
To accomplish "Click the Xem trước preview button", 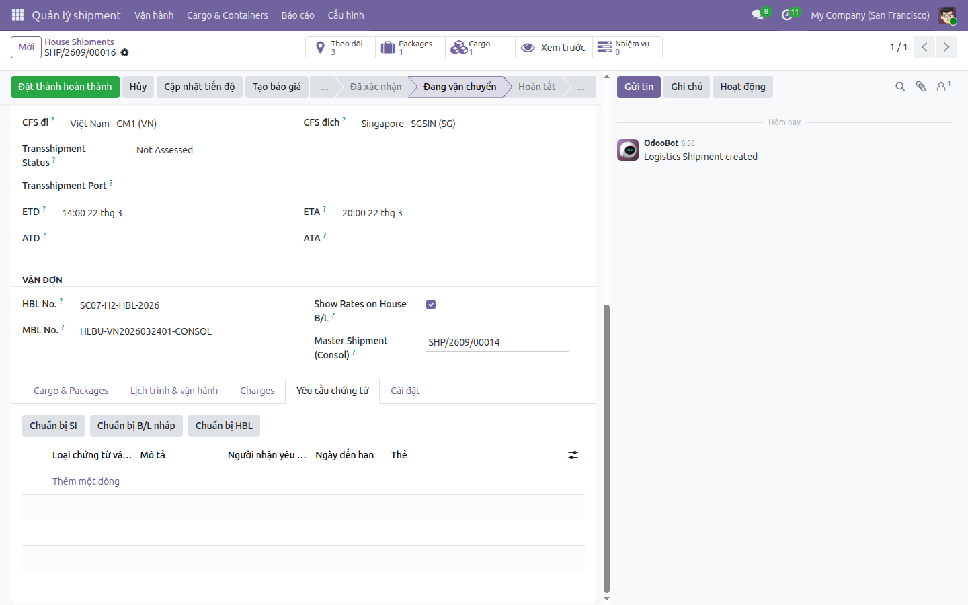I will (x=554, y=48).
